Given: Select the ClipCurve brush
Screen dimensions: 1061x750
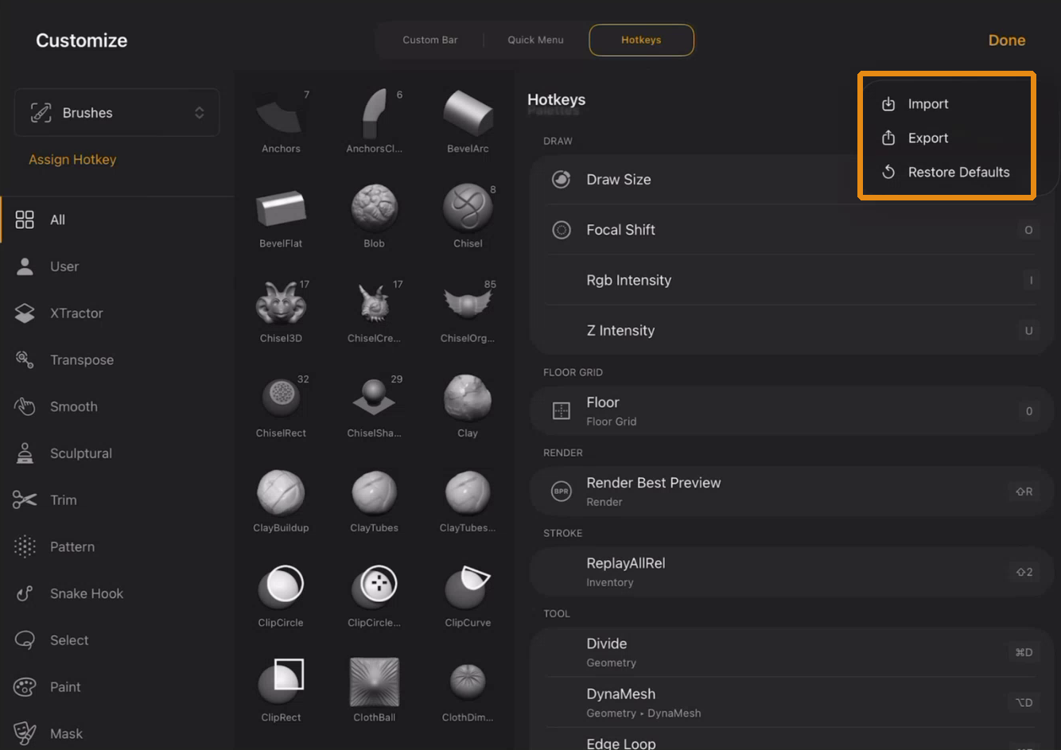Looking at the screenshot, I should coord(468,594).
